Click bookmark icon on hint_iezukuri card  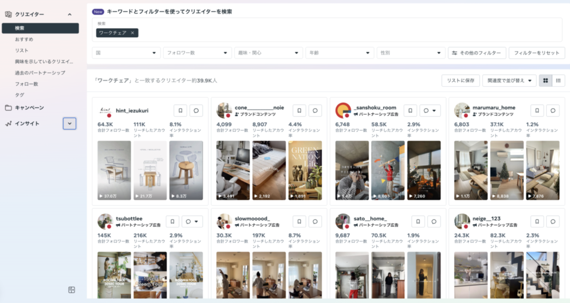[180, 110]
